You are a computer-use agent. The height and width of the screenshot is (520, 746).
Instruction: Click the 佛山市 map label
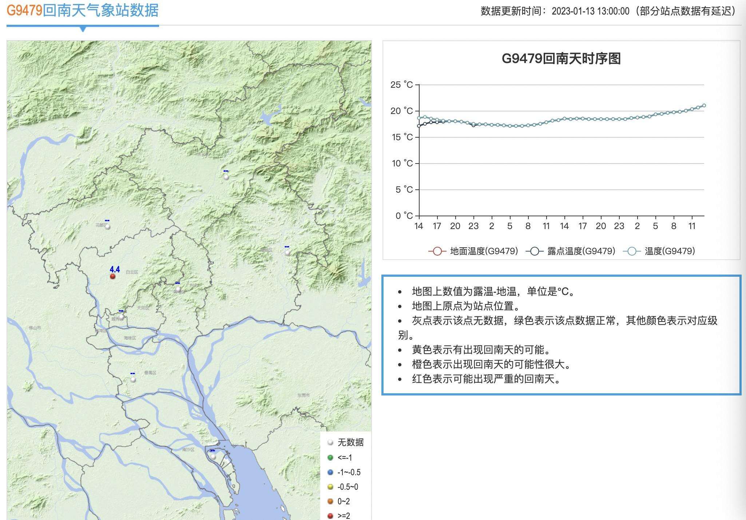click(35, 328)
